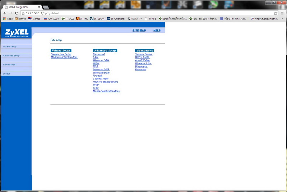Open the Time and Date link

click(101, 73)
